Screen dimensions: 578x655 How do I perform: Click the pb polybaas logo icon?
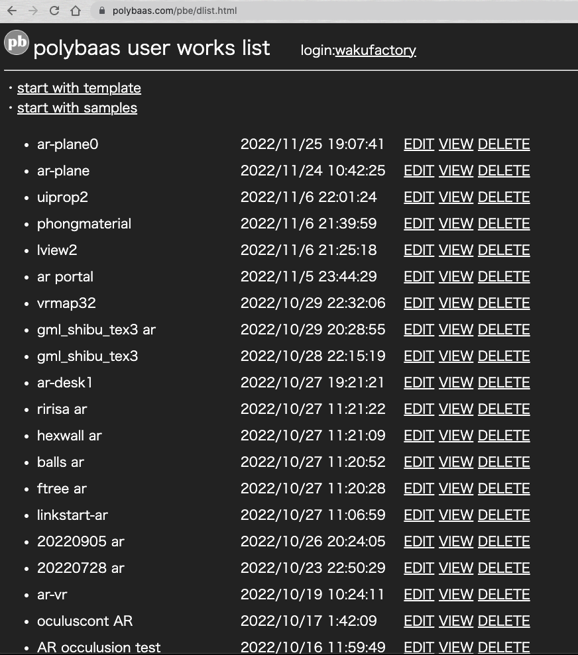[x=16, y=43]
